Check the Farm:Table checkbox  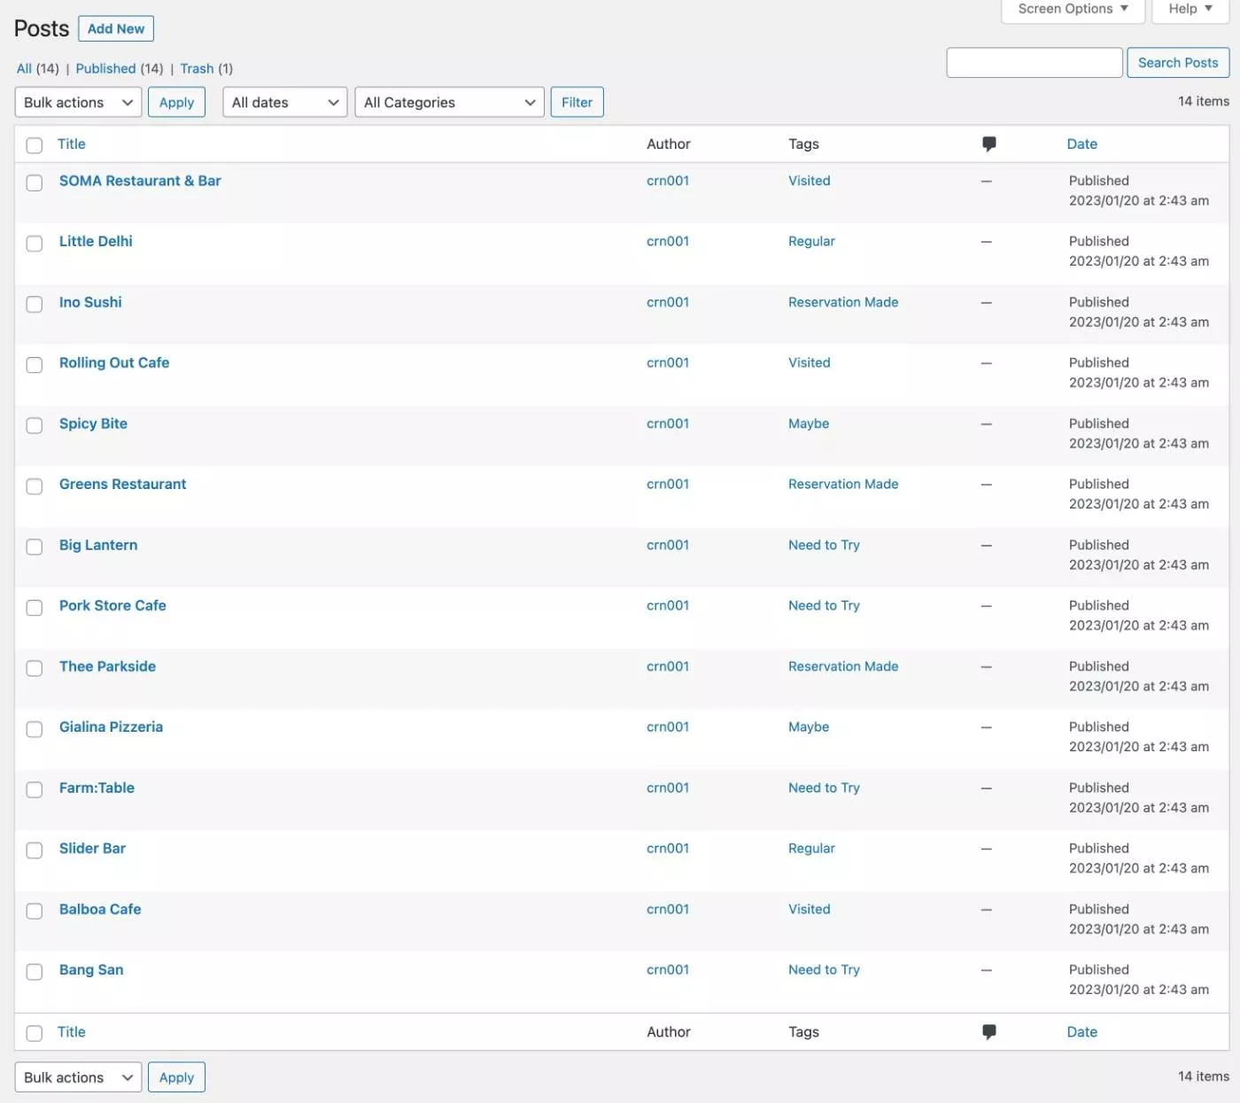click(x=35, y=790)
